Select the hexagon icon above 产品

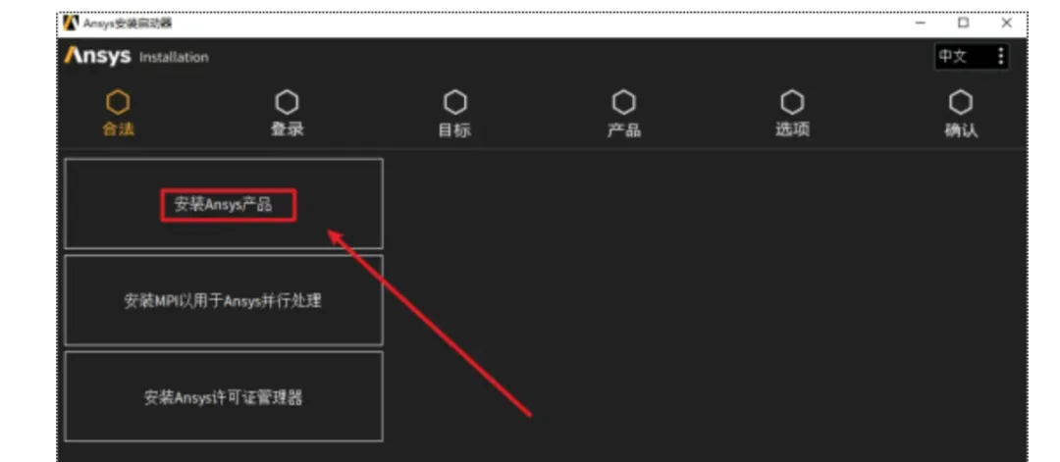tap(623, 103)
